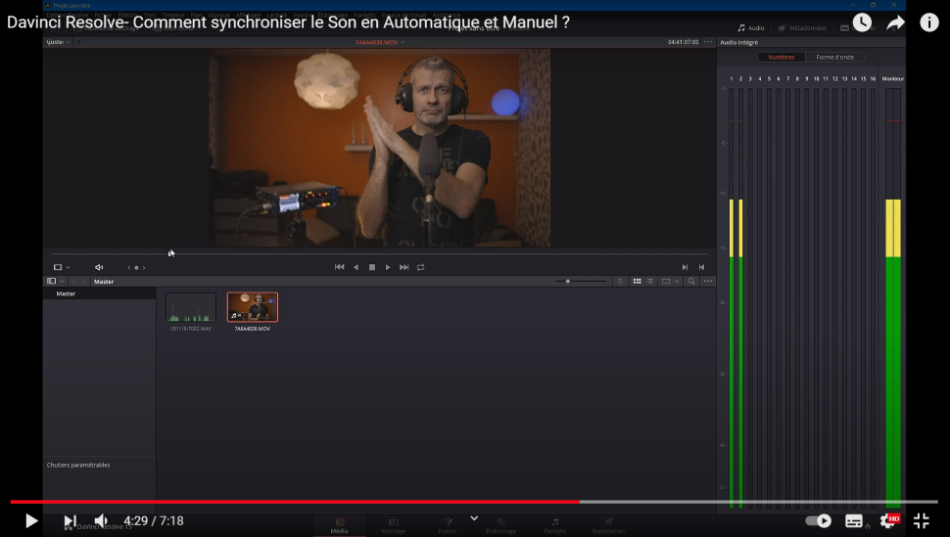
Task: Go to last frame in viewer
Action: tap(404, 267)
